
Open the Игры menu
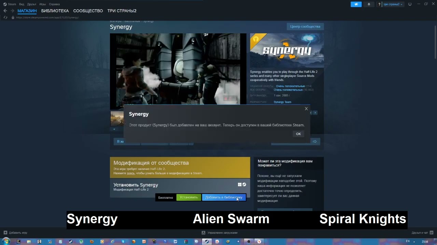pos(42,4)
